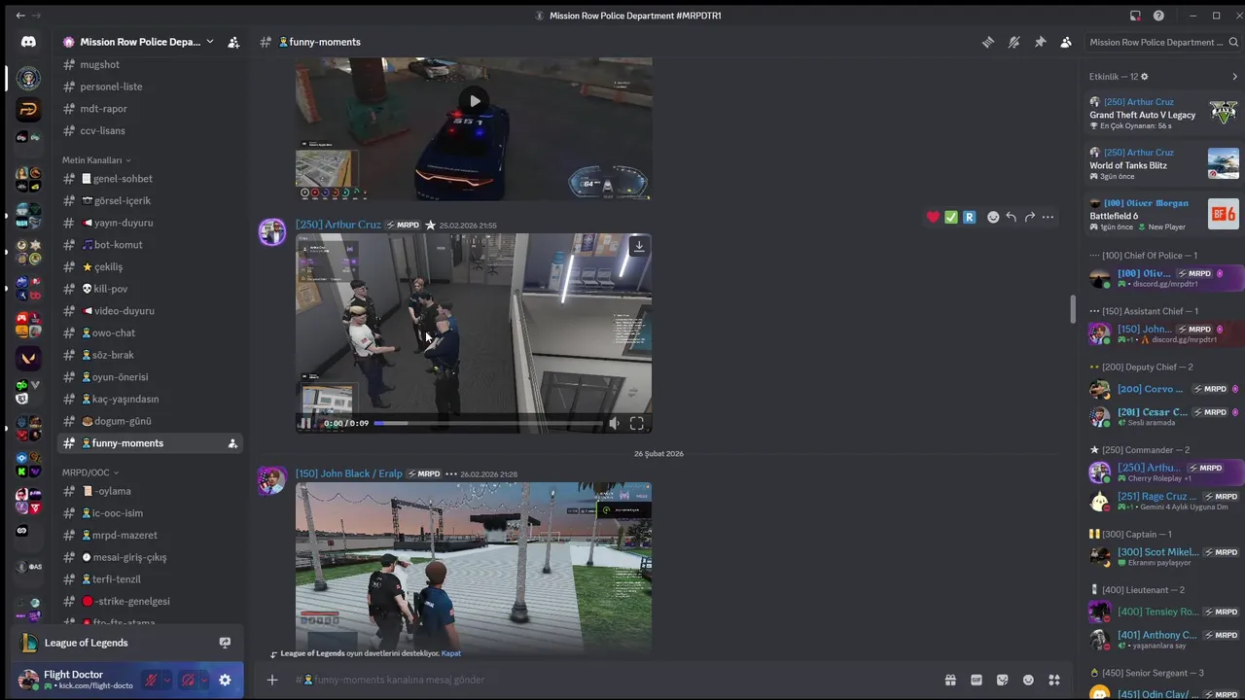The height and width of the screenshot is (700, 1245).
Task: Expand the Etkinlik activity panel chevron
Action: pyautogui.click(x=1235, y=77)
